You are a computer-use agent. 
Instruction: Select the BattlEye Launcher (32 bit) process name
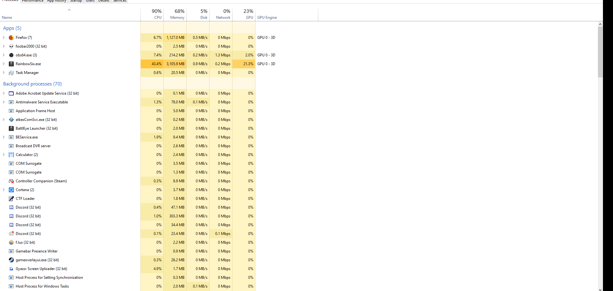[x=37, y=128]
